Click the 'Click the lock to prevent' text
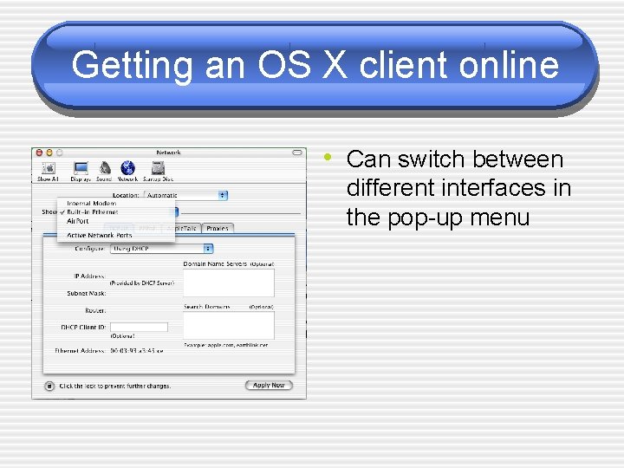 point(115,386)
